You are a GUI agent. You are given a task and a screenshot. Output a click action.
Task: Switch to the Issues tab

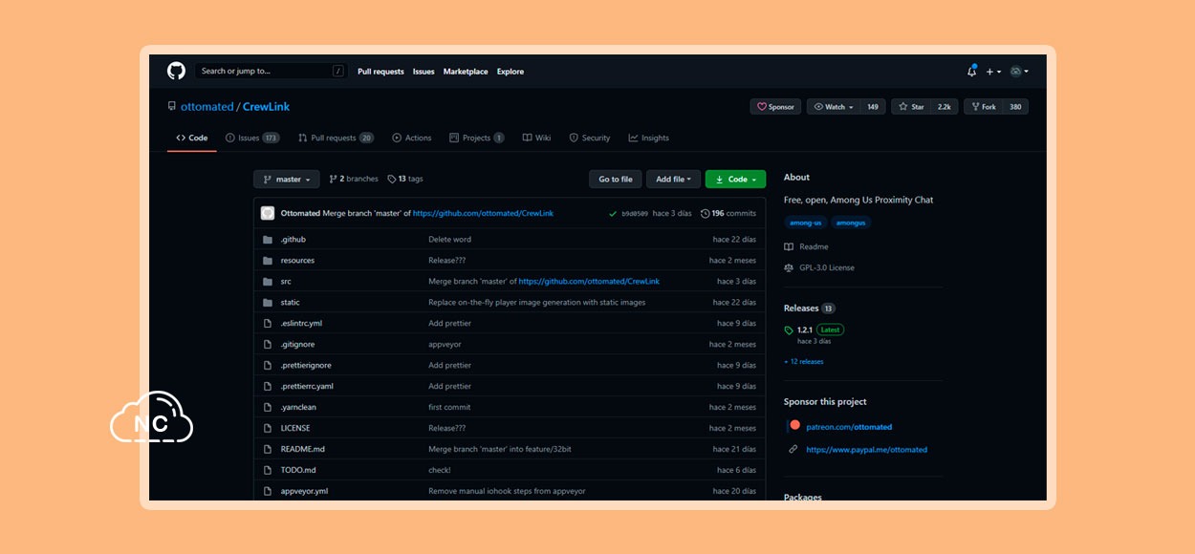252,138
